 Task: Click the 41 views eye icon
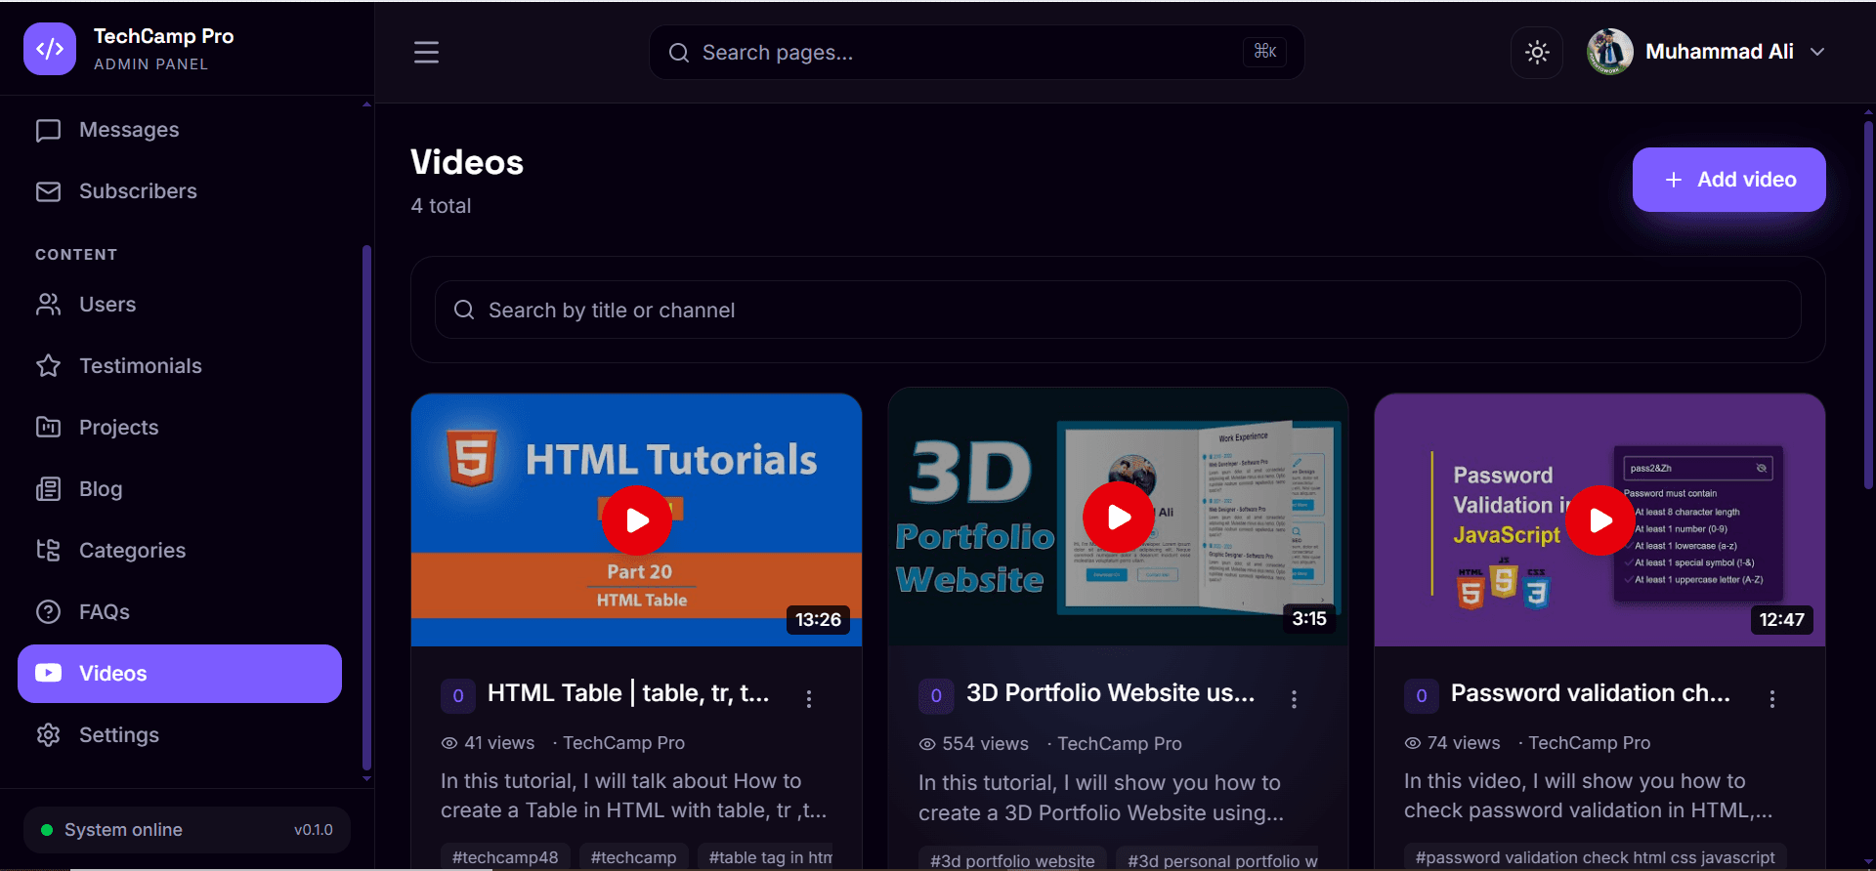[449, 743]
